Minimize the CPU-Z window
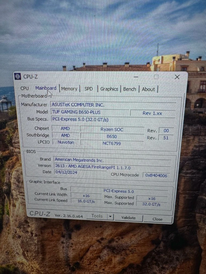 point(136,77)
